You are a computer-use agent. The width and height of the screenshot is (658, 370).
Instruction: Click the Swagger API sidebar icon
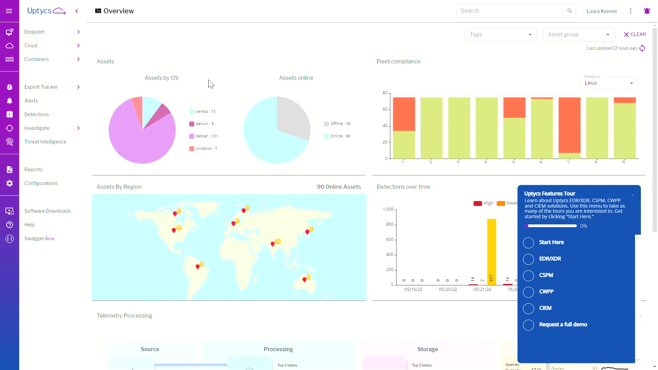[x=10, y=239]
